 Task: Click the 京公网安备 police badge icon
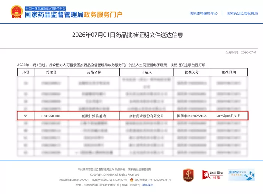[x=131, y=180]
